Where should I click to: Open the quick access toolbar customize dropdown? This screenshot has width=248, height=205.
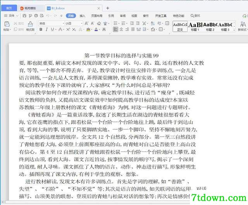pyautogui.click(x=61, y=16)
